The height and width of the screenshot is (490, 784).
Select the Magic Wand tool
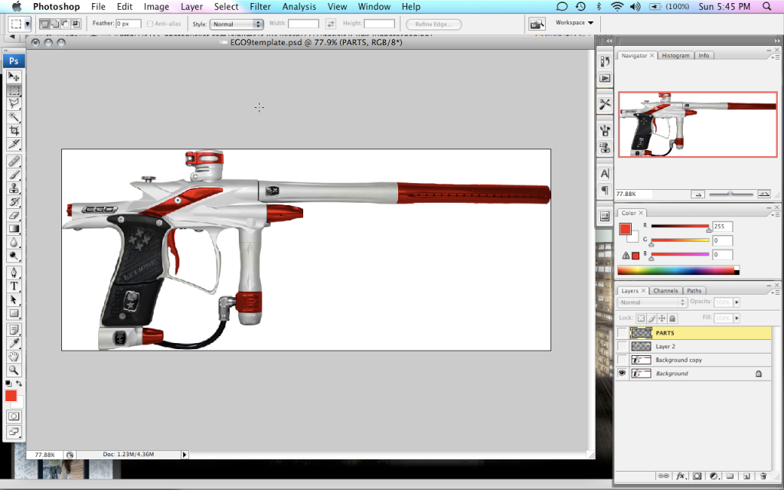click(x=14, y=117)
